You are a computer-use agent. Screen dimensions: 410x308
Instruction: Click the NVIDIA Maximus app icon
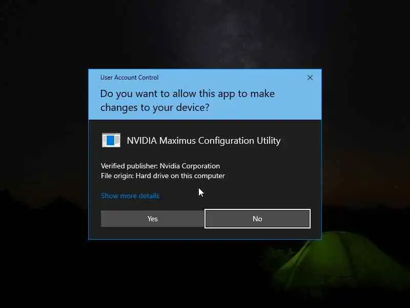pyautogui.click(x=111, y=140)
